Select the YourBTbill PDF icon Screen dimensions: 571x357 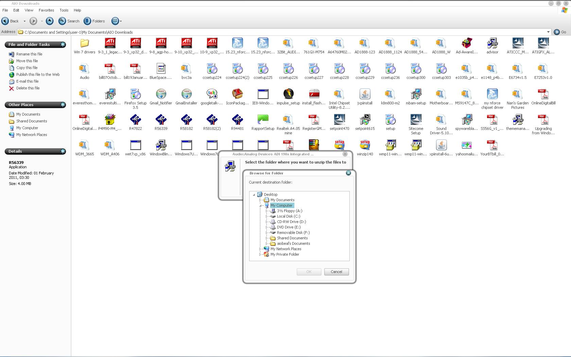click(x=492, y=145)
